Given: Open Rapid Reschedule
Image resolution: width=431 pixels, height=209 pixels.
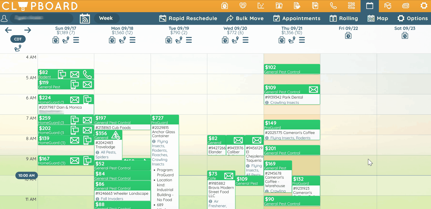Looking at the screenshot, I should (x=188, y=18).
